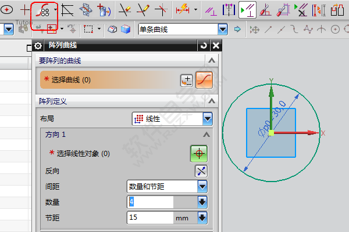Close the 阵列曲线 dialog
The width and height of the screenshot is (349, 232).
pos(216,46)
